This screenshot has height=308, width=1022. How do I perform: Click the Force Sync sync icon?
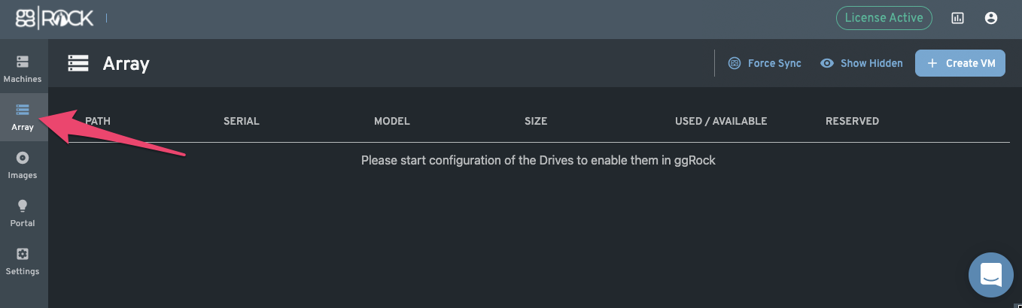point(735,63)
